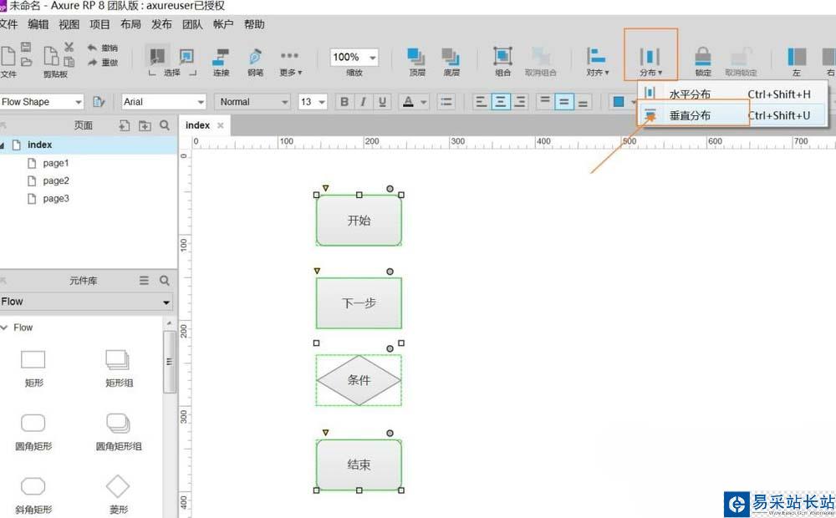This screenshot has width=836, height=518.
Task: Click the 顶层 bring to front icon
Action: 416,60
